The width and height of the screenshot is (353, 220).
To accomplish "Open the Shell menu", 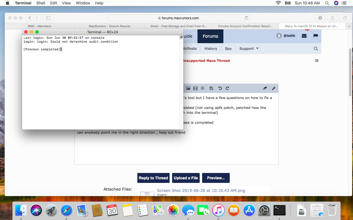I will (41, 3).
